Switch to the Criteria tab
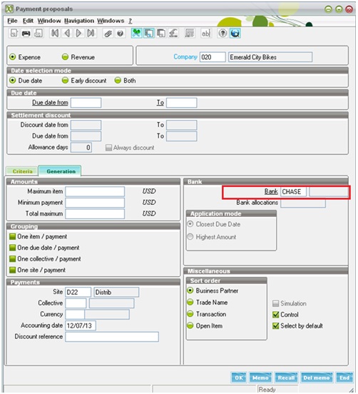This screenshot has height=394, width=358. (22, 171)
